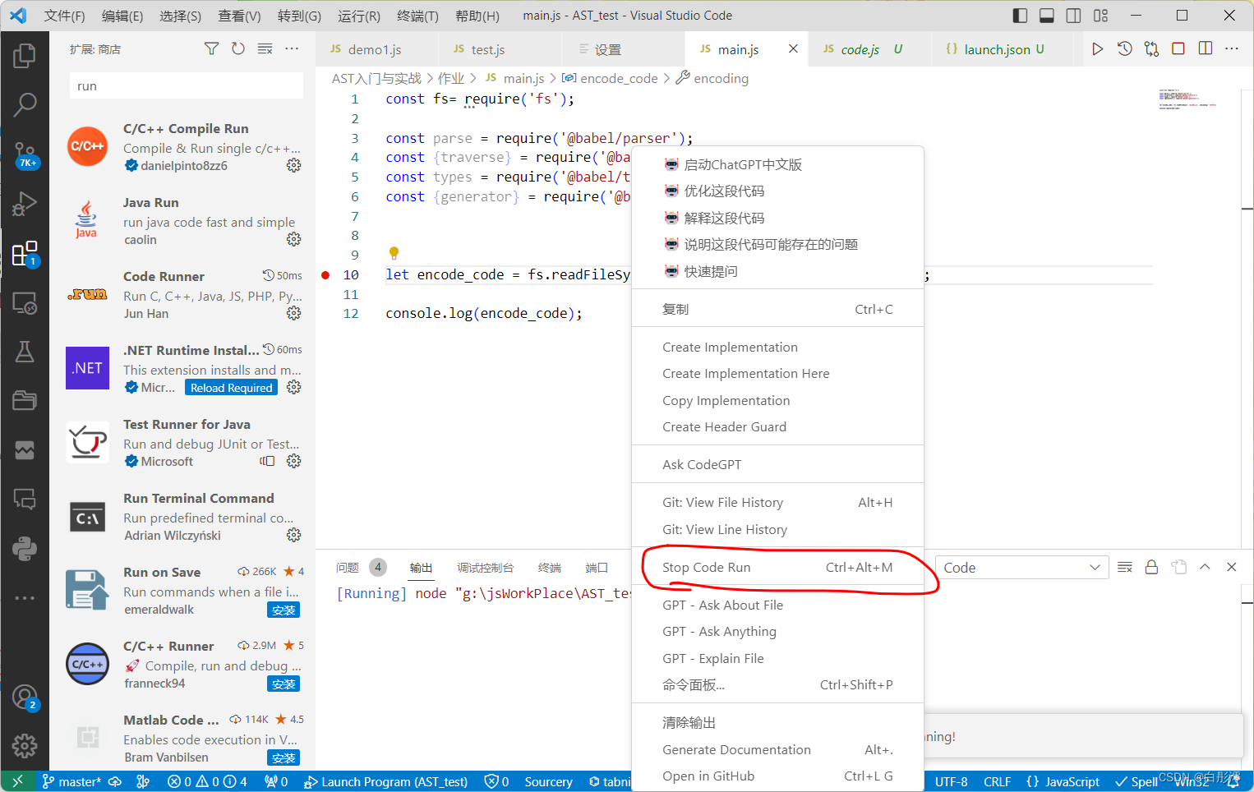Open the Explorer view in activity bar
This screenshot has height=792, width=1254.
click(x=25, y=56)
